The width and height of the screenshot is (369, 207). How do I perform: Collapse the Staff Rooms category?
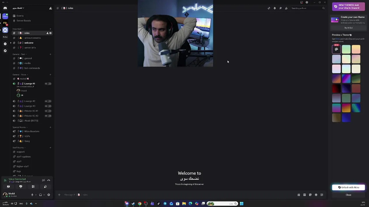19,148
